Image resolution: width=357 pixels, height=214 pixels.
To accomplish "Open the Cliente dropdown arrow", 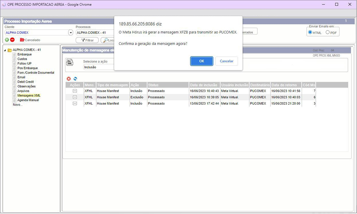I will (x=70, y=33).
